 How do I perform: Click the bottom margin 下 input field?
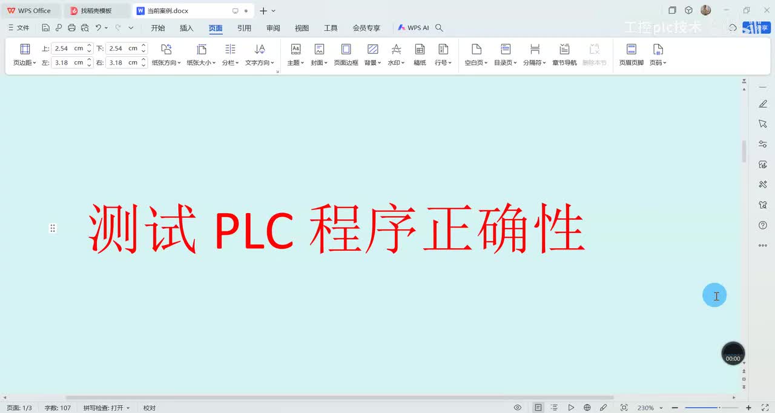tap(123, 48)
